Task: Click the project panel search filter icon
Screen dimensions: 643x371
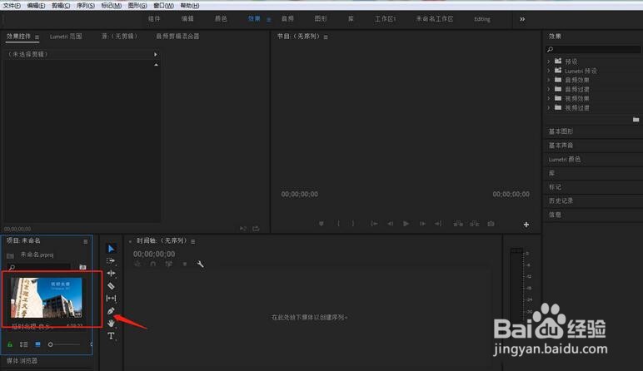Action: [x=82, y=267]
